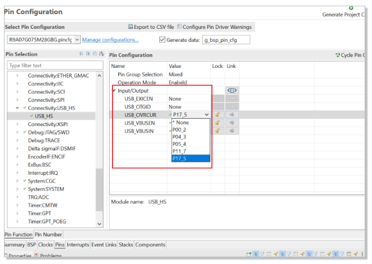Expand Debug:JTAG/SWD tree node

point(17,132)
